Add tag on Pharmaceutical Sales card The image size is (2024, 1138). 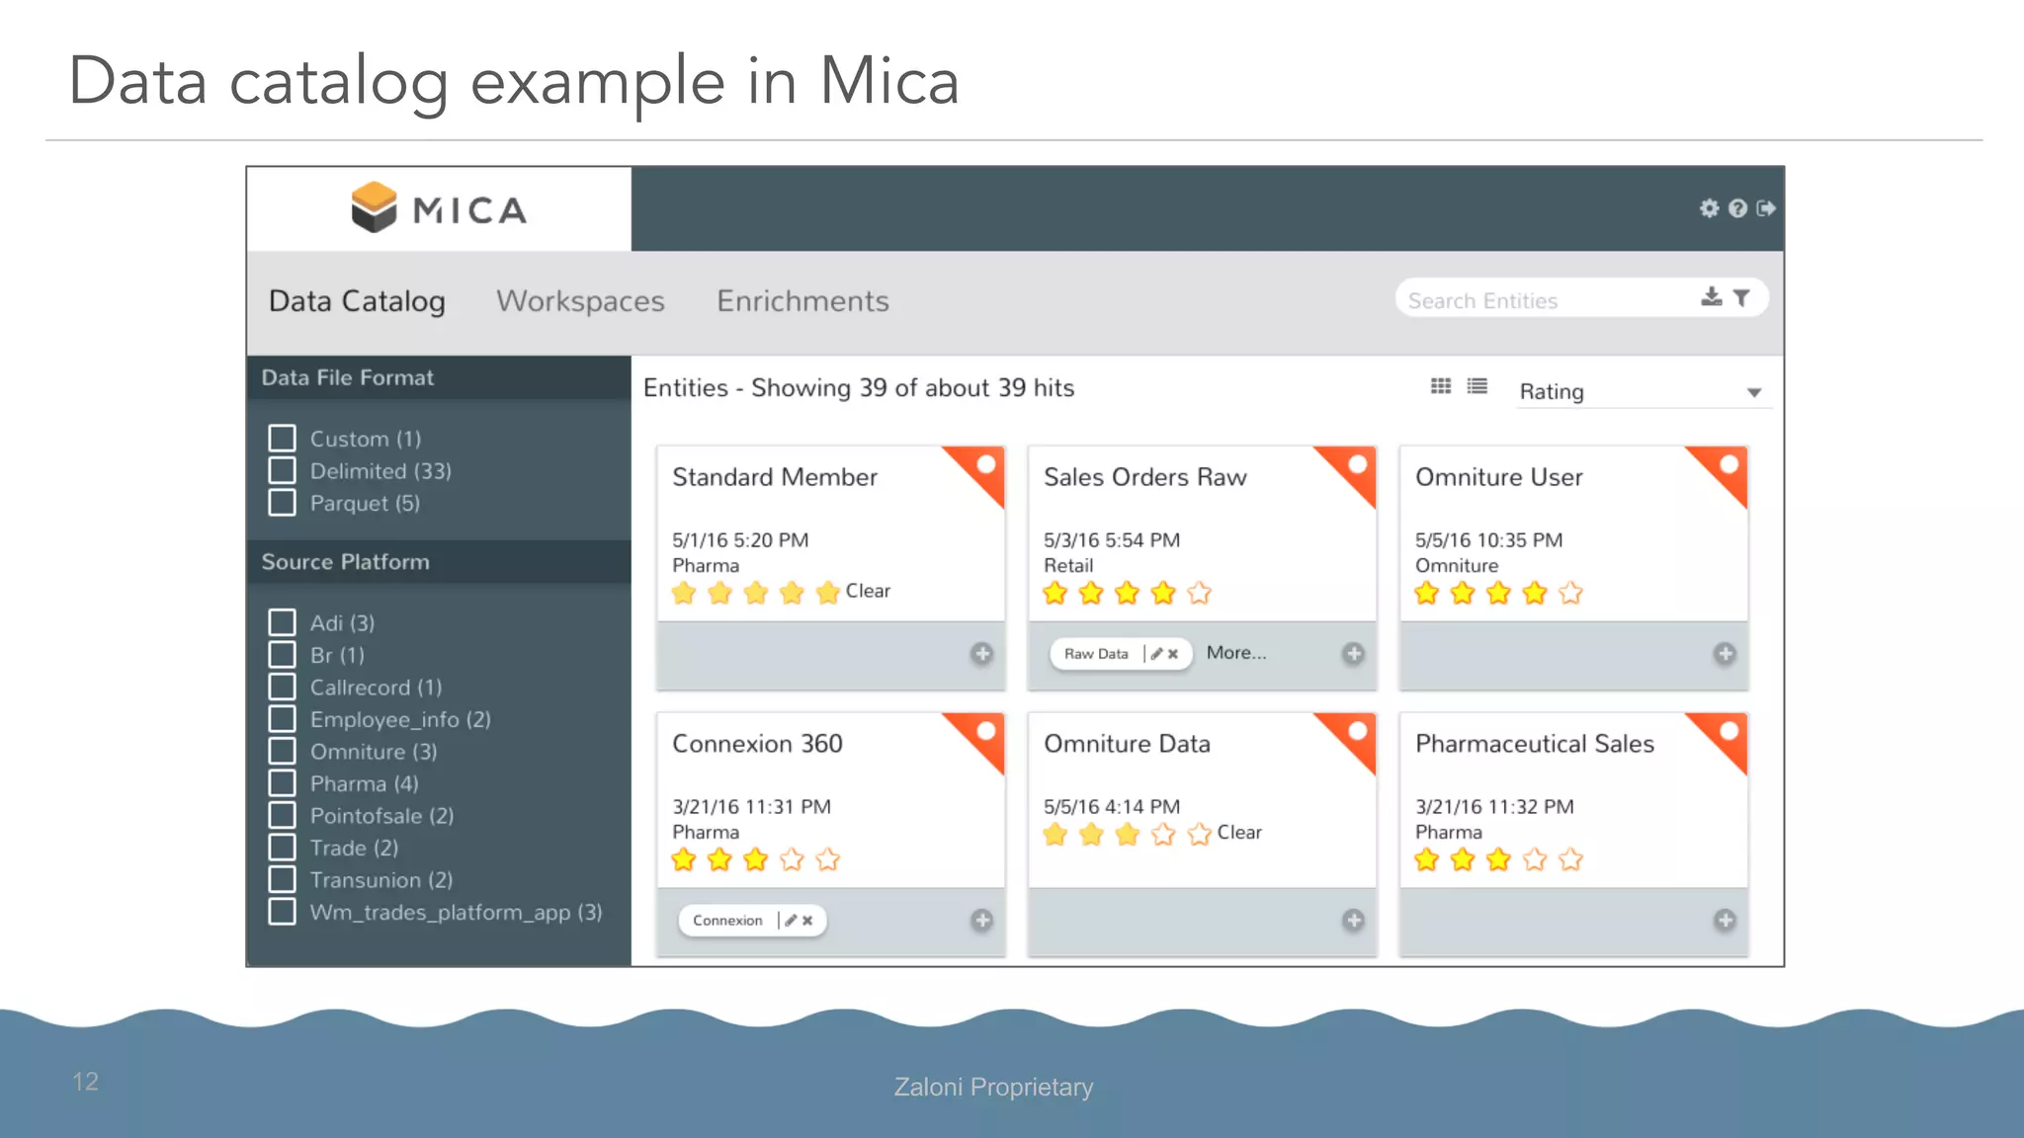(x=1725, y=921)
